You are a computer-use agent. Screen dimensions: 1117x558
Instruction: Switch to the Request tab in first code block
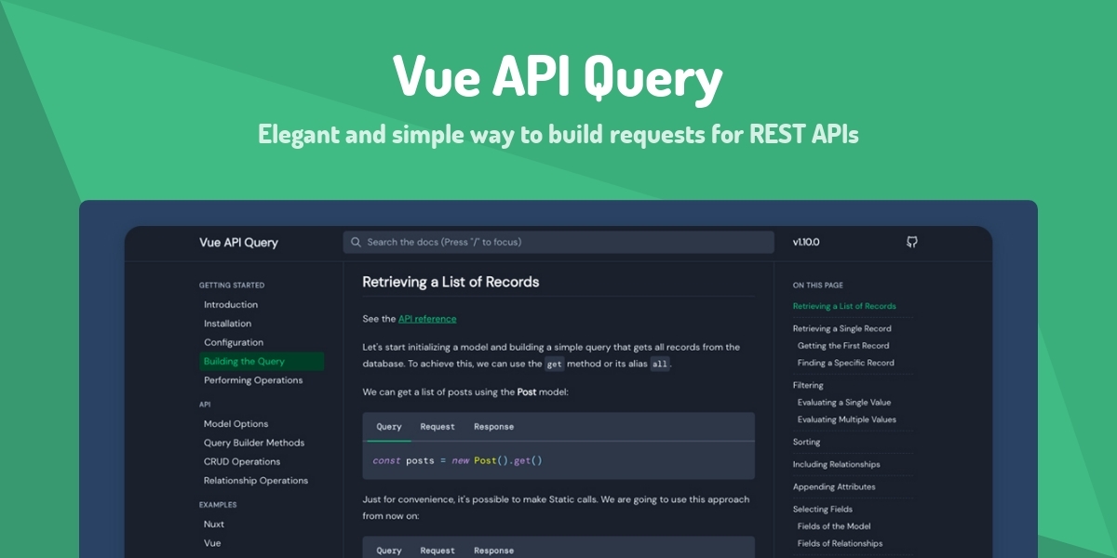tap(437, 427)
